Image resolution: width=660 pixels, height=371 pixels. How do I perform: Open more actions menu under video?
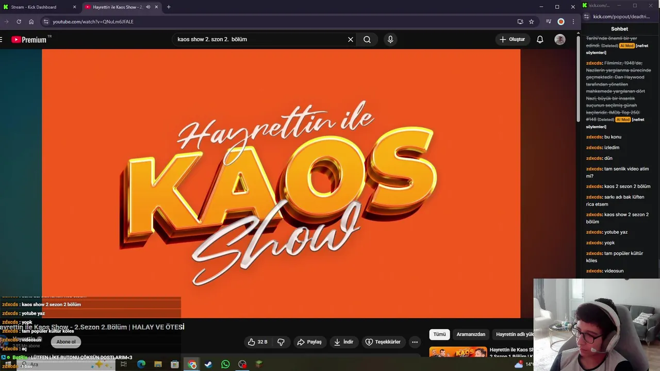click(x=415, y=342)
